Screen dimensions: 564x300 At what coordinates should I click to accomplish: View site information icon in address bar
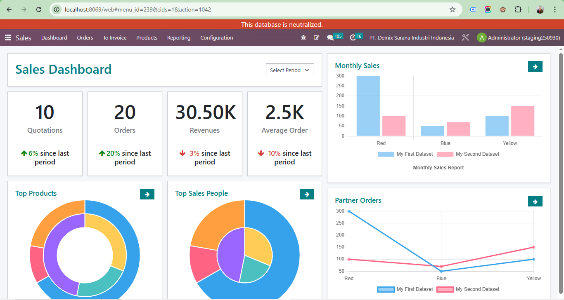coord(57,9)
